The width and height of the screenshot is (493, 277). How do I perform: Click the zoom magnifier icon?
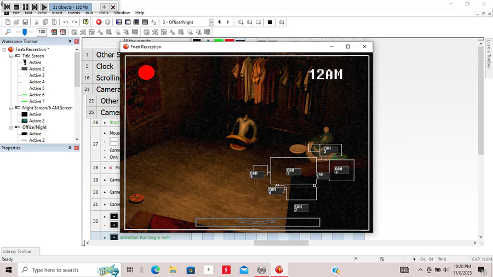(x=8, y=32)
